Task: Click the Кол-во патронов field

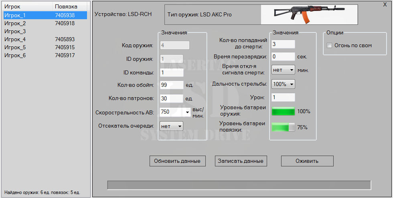Action: (x=172, y=98)
